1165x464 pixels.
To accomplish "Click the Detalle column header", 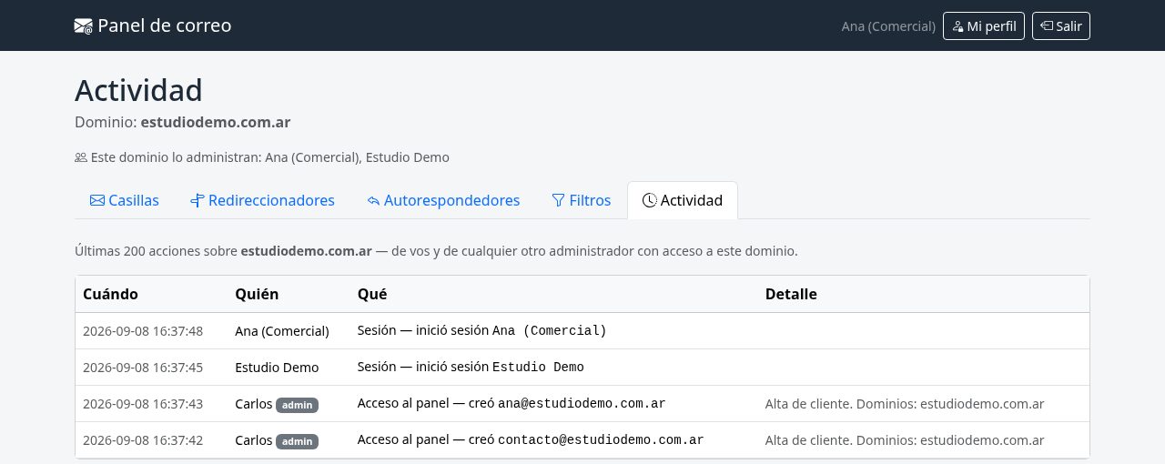I will tap(791, 294).
